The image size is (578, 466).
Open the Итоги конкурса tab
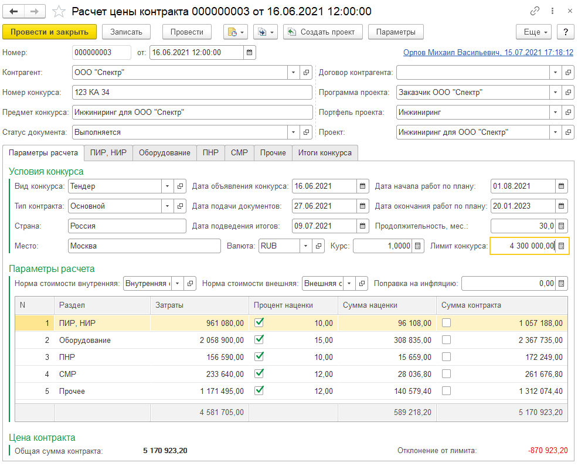[325, 153]
